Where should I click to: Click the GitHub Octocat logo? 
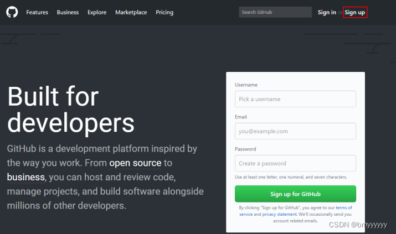click(12, 12)
